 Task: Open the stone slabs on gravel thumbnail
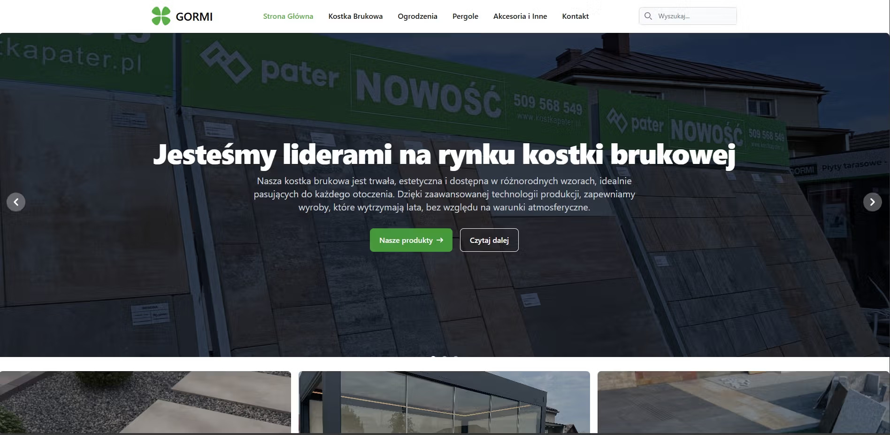coord(146,402)
